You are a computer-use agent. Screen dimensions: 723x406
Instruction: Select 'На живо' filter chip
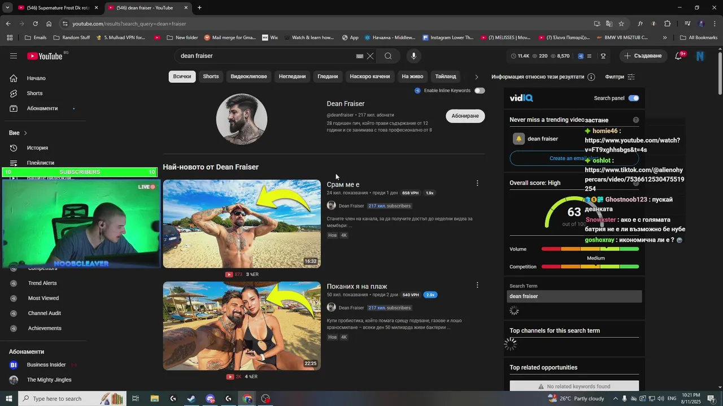click(412, 77)
